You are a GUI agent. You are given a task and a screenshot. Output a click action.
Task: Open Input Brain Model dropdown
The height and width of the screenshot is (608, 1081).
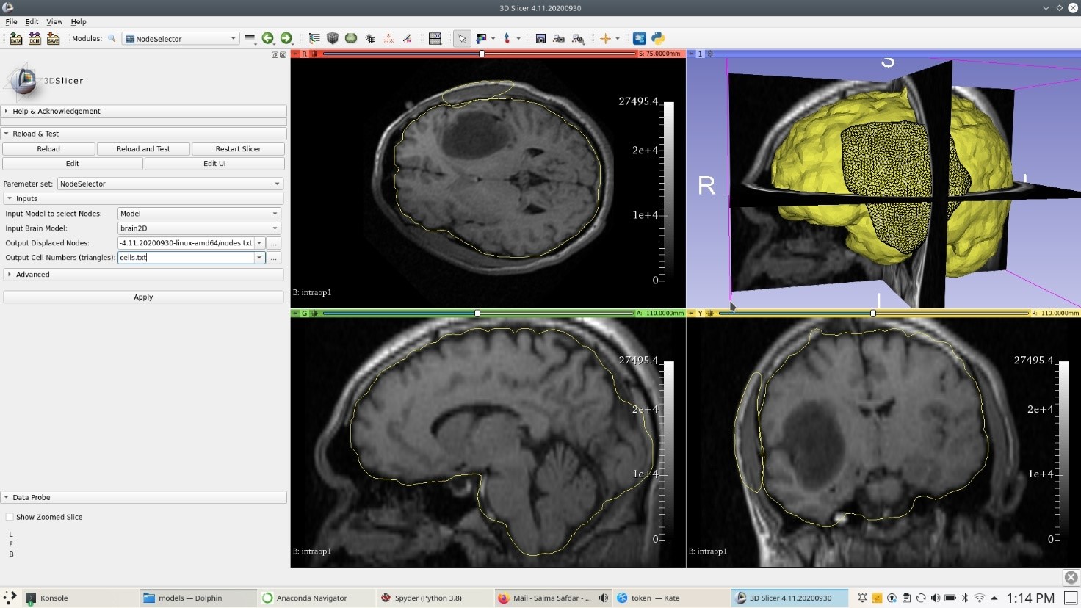(x=199, y=228)
